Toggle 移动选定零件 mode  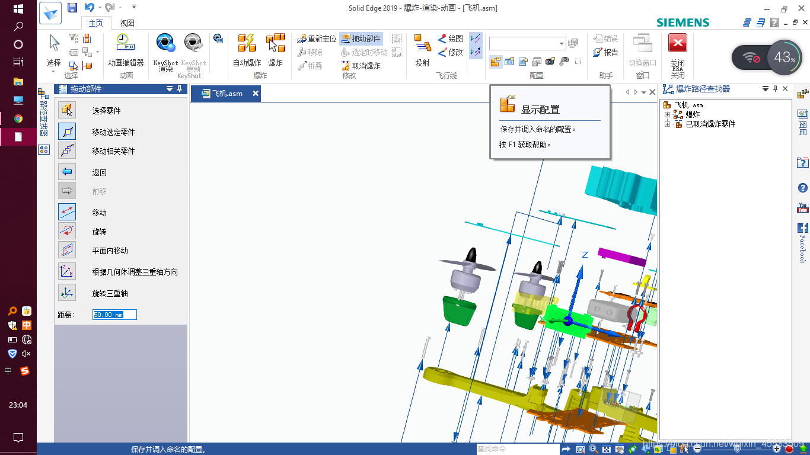pos(67,131)
